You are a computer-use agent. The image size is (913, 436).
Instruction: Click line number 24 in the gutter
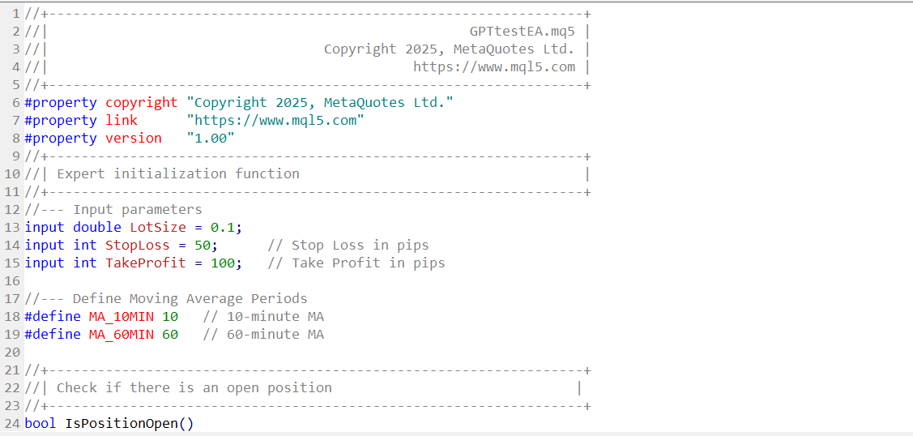[11, 424]
